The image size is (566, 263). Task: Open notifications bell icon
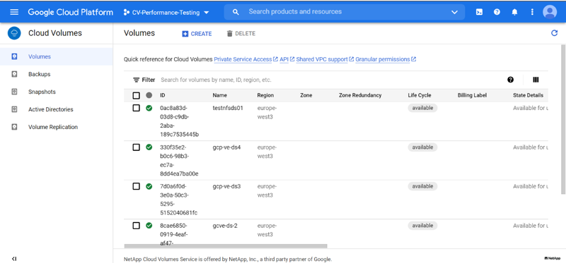pyautogui.click(x=514, y=12)
